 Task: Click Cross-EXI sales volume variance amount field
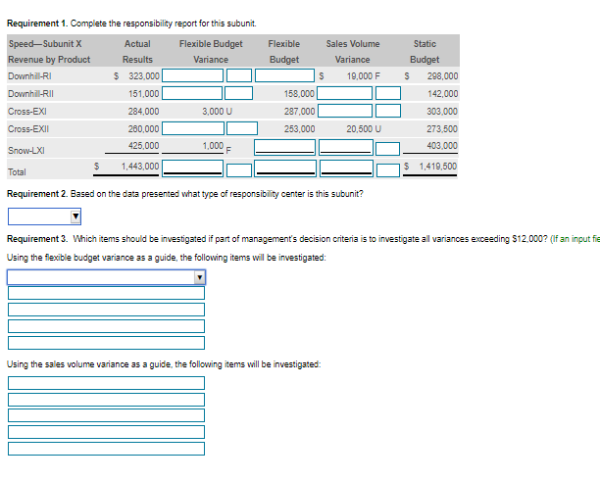(x=345, y=111)
